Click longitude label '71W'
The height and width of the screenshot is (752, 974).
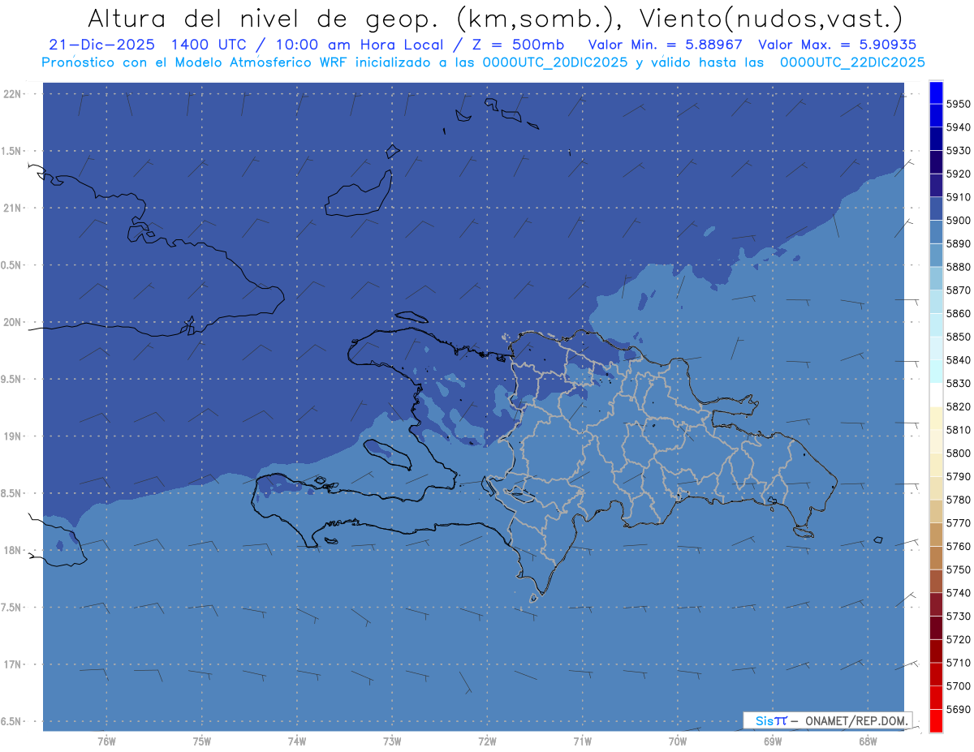[582, 741]
